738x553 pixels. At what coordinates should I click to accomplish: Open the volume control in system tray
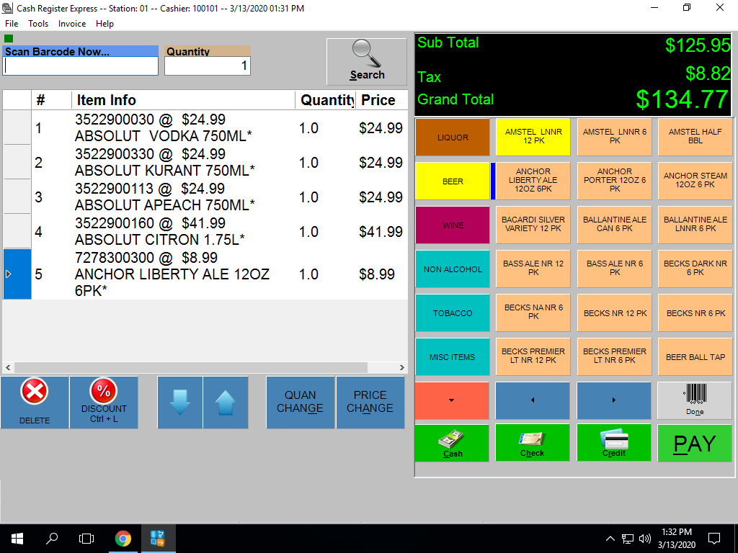point(645,539)
